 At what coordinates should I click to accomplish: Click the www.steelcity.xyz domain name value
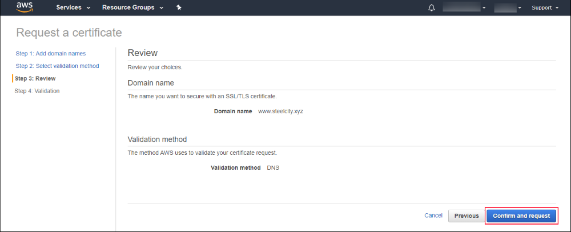click(280, 111)
